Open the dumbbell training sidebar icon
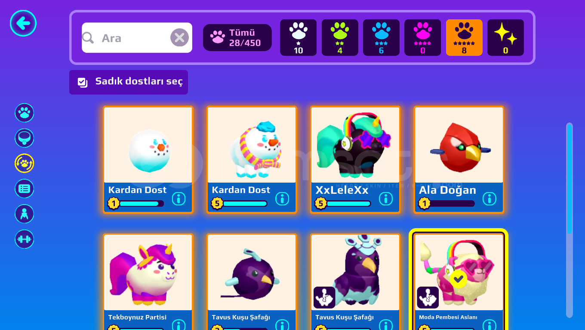The image size is (585, 330). (25, 239)
